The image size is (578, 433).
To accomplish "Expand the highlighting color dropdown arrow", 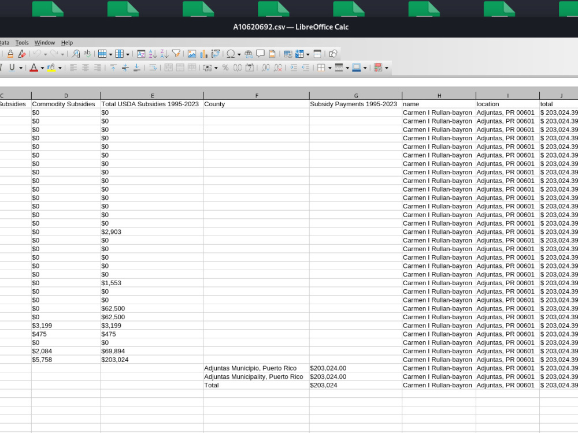I will coord(60,68).
